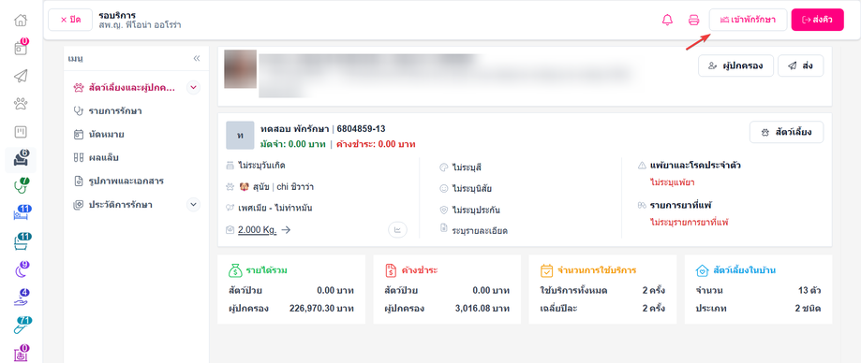Screen dimensions: 861x363
Task: Click จำนวนการใช้บริการ card title
Action: coord(597,269)
